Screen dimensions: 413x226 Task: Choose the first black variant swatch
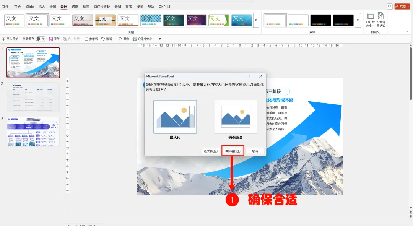tap(320, 20)
